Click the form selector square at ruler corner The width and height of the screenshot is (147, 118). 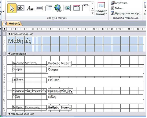coord(4,29)
